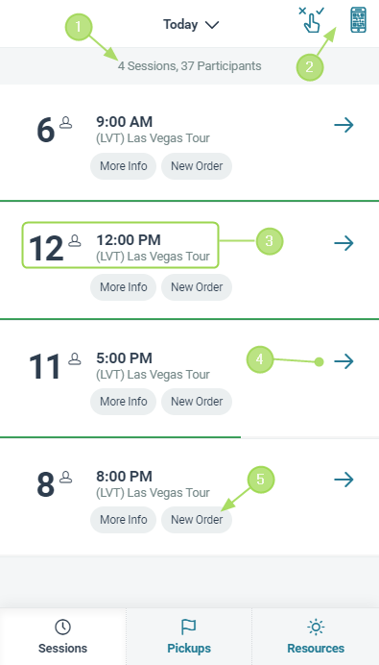Open the 12:00 PM session arrow
379x665 pixels.
(343, 243)
